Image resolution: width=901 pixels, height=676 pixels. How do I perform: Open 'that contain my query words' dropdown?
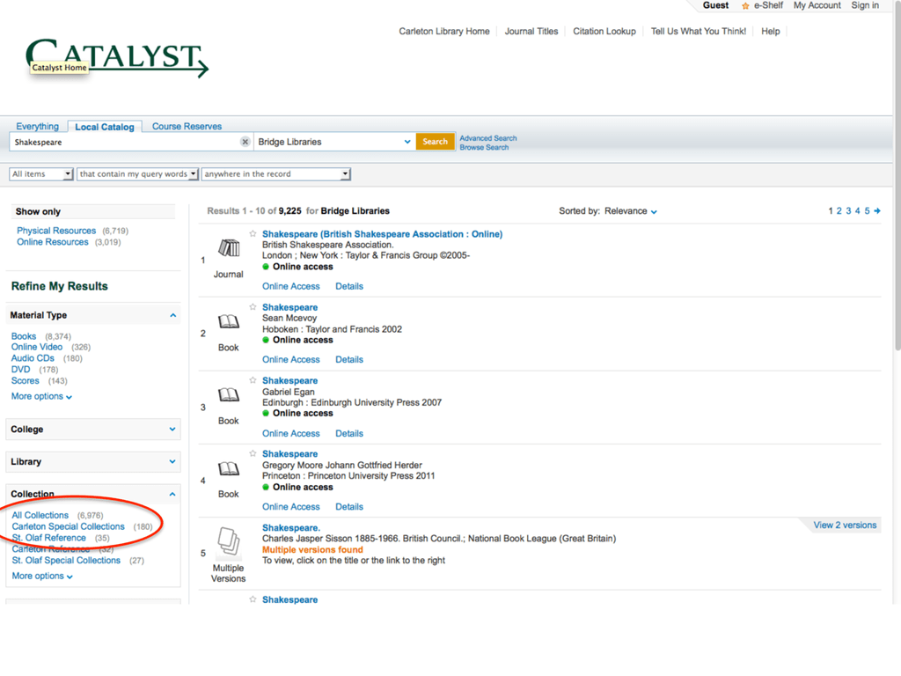click(x=138, y=174)
